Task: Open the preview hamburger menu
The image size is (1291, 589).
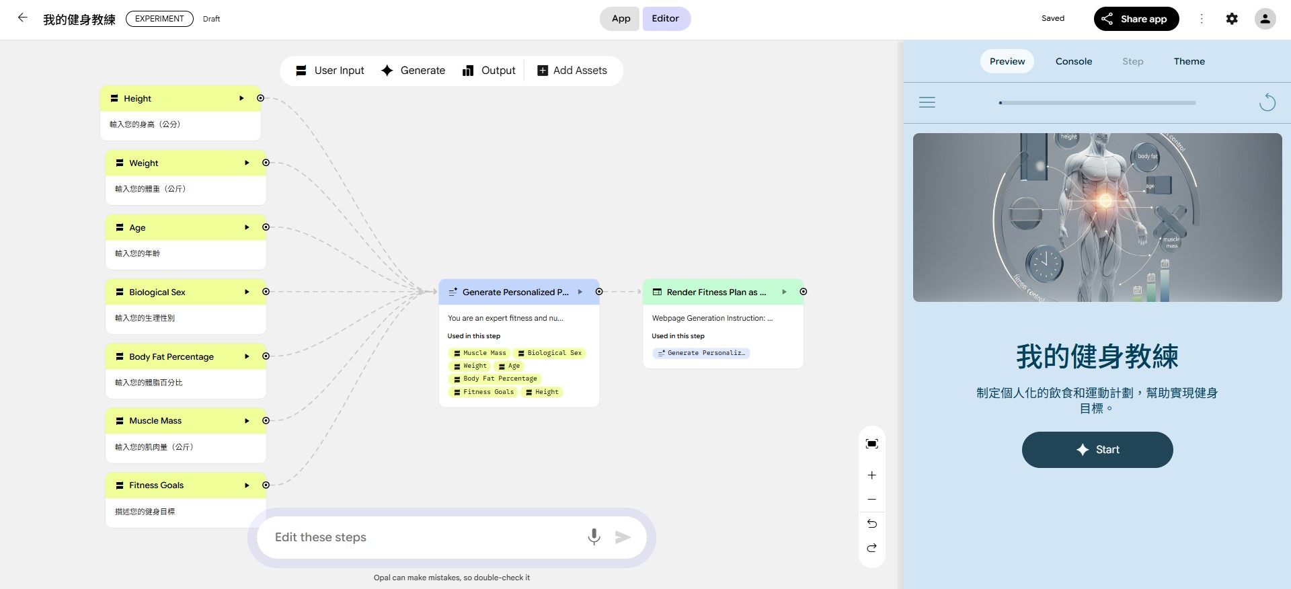Action: [927, 102]
